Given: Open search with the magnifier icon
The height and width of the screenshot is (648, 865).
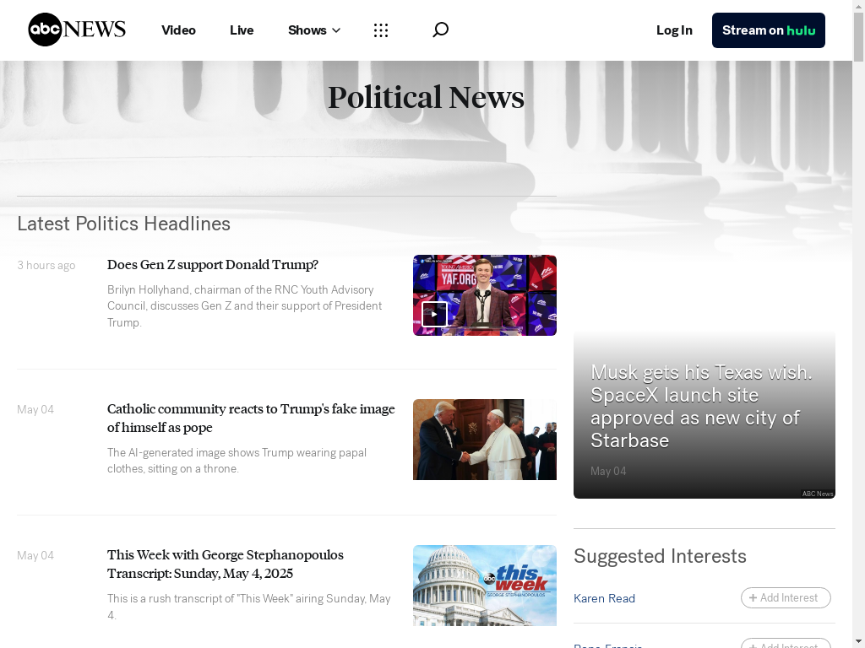Looking at the screenshot, I should 440,30.
